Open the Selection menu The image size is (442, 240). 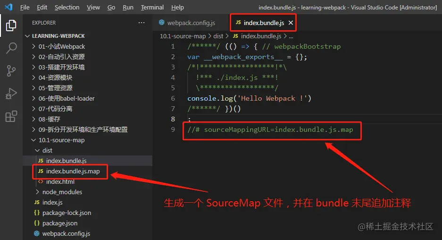pyautogui.click(x=67, y=8)
